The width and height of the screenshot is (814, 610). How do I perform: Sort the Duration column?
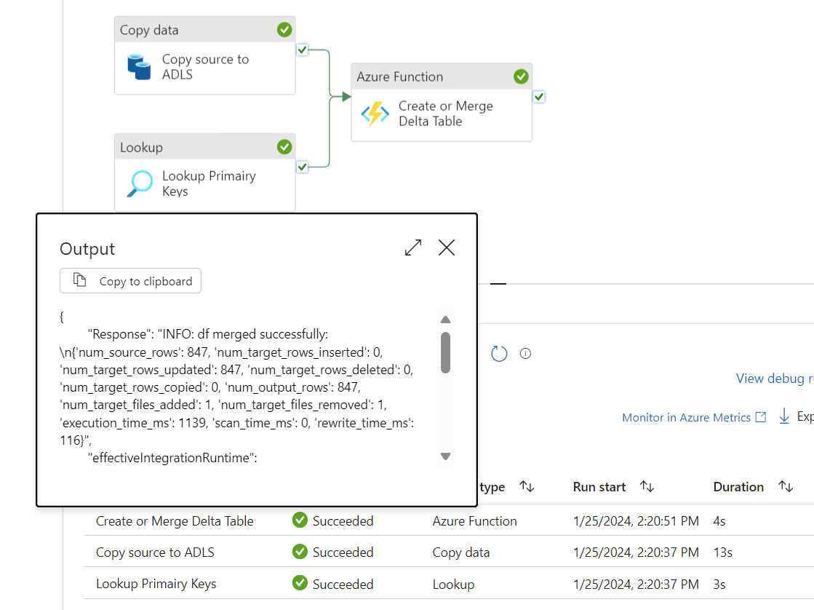point(786,486)
